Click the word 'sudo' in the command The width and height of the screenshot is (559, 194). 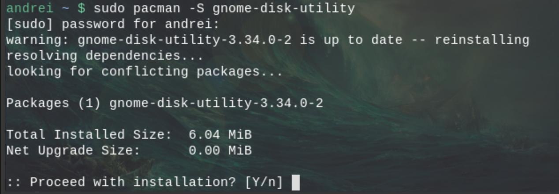[x=109, y=8]
